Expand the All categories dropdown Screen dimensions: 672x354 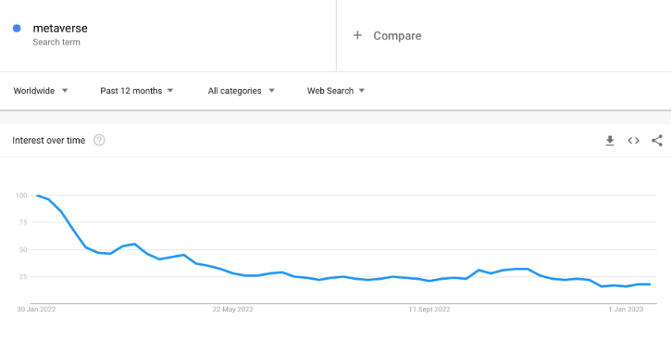click(x=241, y=91)
